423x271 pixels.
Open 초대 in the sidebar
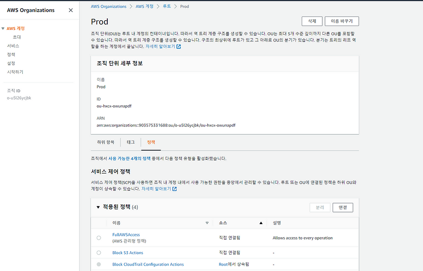coord(17,37)
